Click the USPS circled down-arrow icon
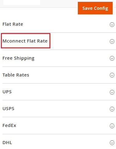116x149 pixels. (112, 109)
